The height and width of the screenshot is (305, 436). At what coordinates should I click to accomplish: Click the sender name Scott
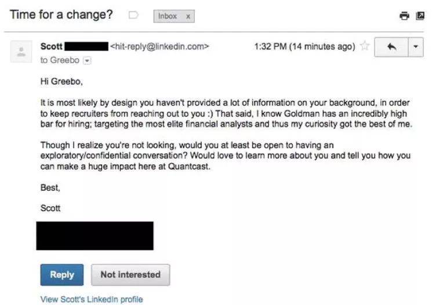pos(51,46)
